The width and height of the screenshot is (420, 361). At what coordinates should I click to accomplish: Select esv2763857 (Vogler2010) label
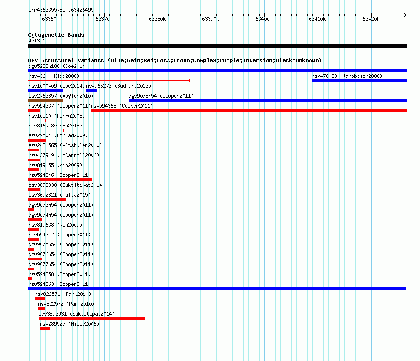tap(61, 96)
